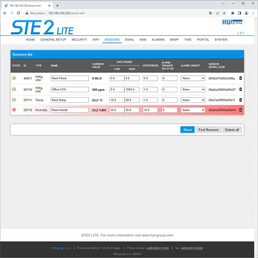Delete the Office CO2 sensor row
The width and height of the screenshot is (258, 258).
tap(240, 89)
